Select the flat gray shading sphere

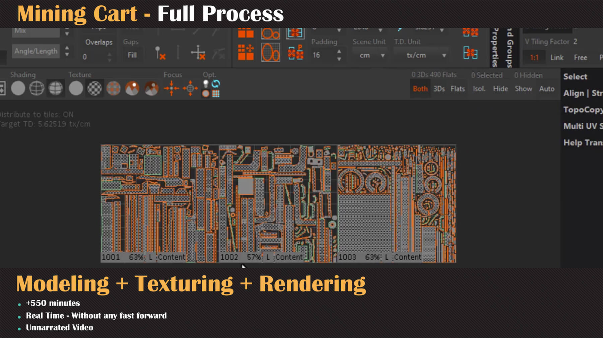pos(18,89)
